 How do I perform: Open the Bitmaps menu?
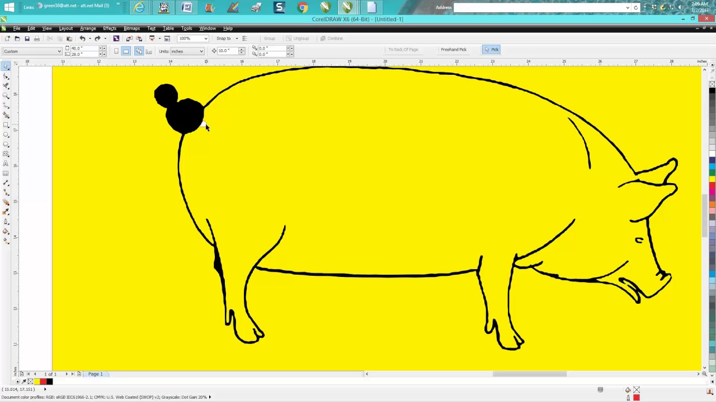[x=131, y=28]
